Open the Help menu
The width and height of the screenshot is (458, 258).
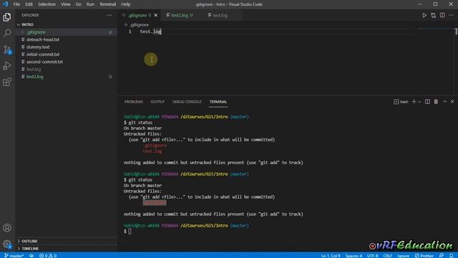pos(126,4)
